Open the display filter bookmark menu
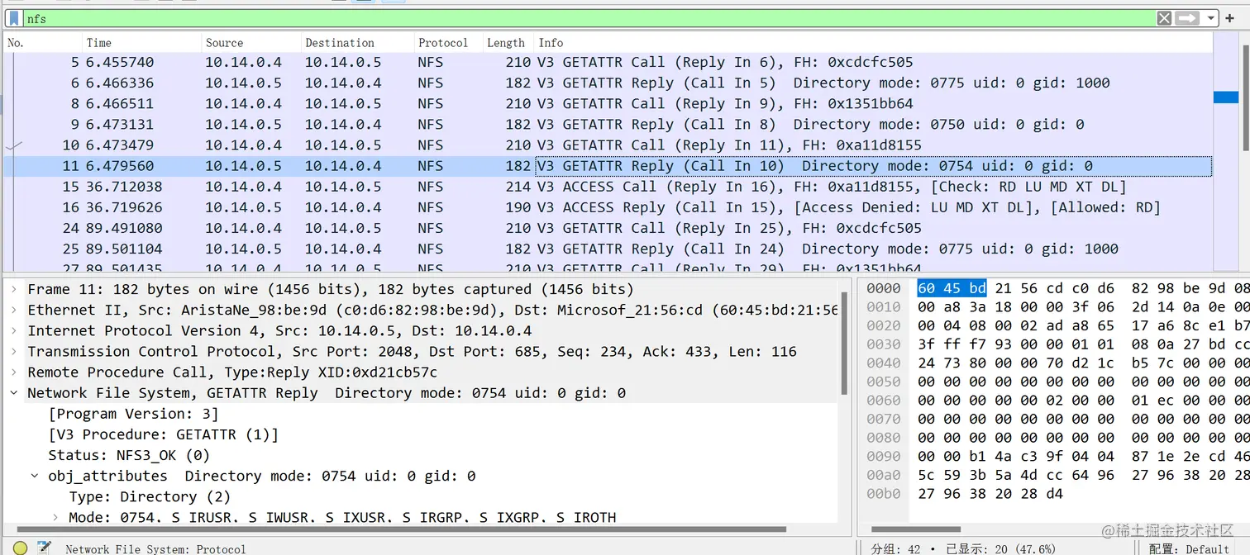Screen dimensions: 1250x555 15,18
